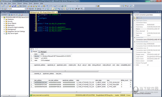Toggle Include Client Statistics
Screen dimensions: 162x97
pyautogui.click(x=59, y=9)
